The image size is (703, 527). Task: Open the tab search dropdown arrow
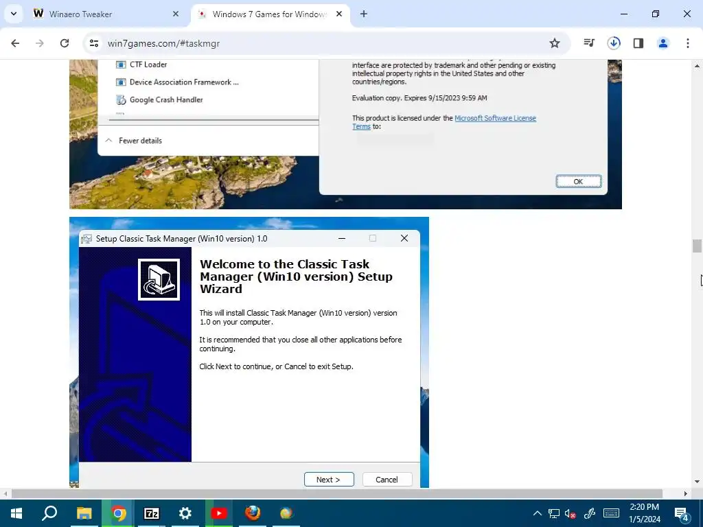pos(14,14)
